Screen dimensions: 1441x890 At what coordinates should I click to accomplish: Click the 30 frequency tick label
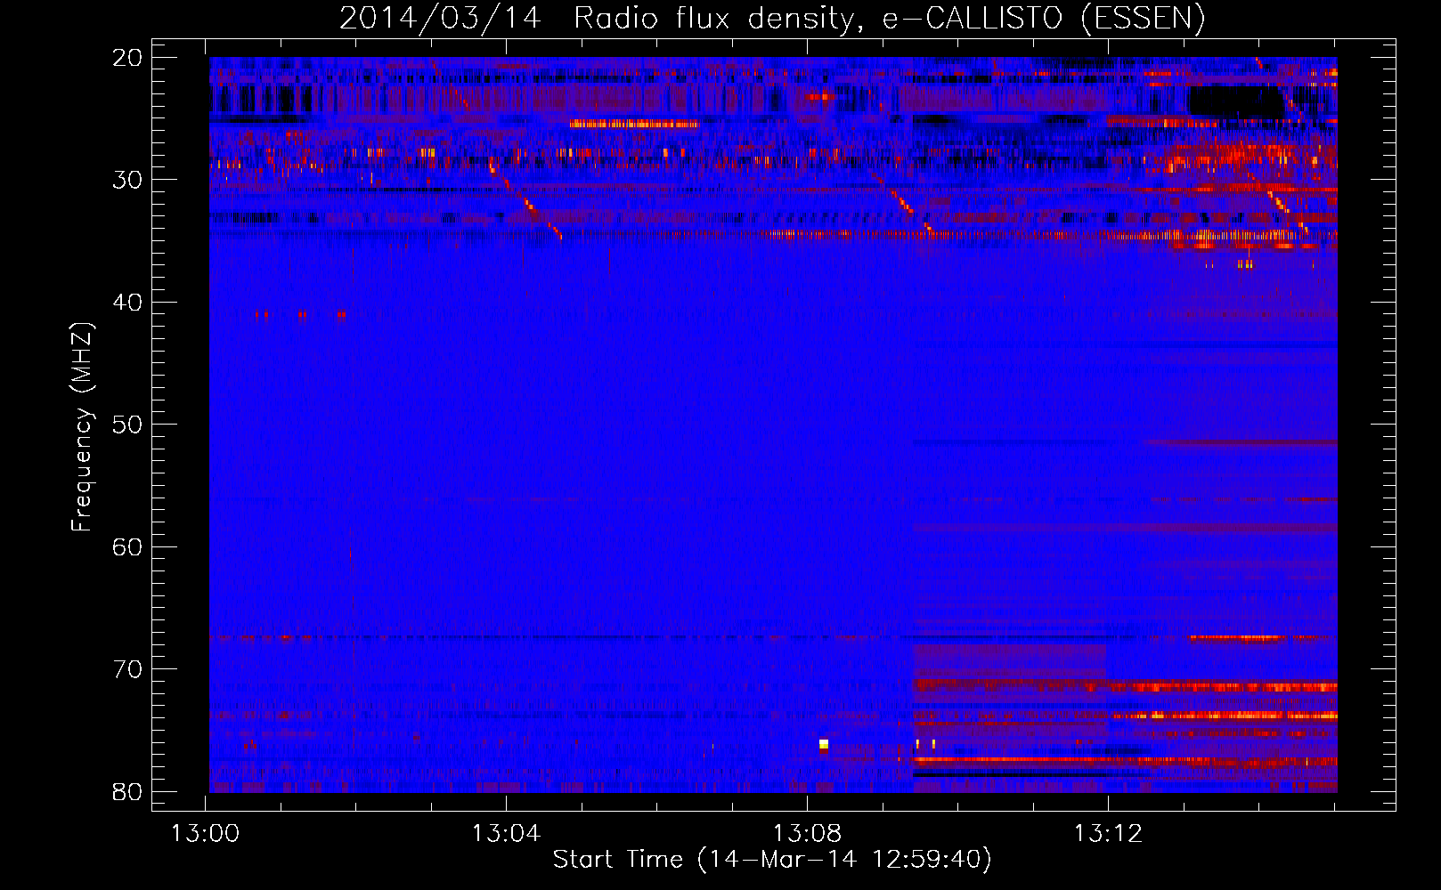pos(127,180)
